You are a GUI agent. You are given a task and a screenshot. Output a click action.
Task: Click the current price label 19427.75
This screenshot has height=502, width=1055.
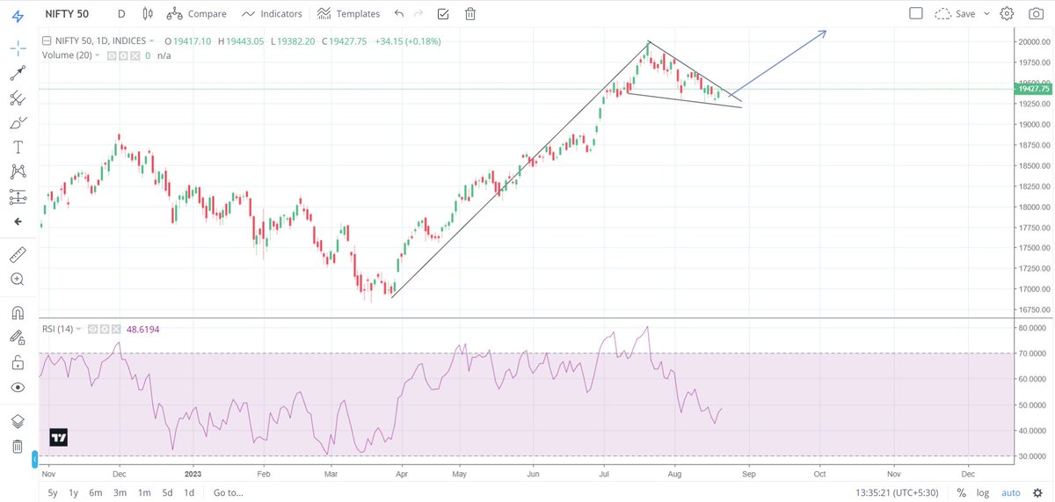point(1033,89)
